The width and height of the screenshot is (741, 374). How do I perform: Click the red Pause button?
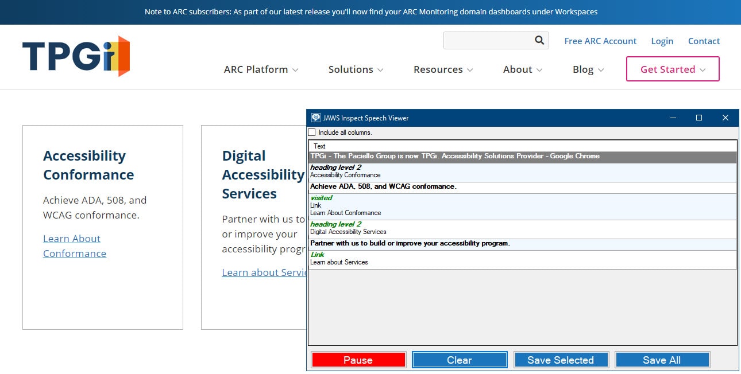[x=358, y=360]
